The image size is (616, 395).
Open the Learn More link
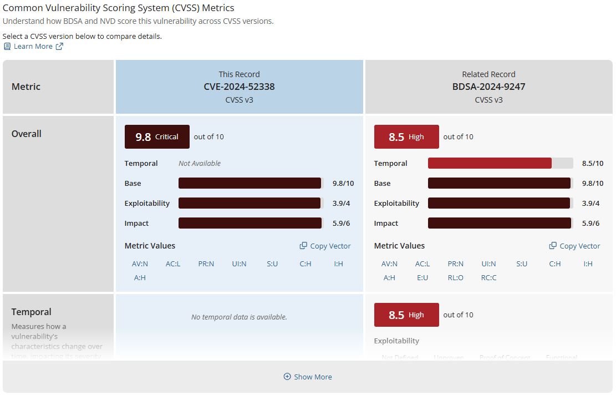33,47
